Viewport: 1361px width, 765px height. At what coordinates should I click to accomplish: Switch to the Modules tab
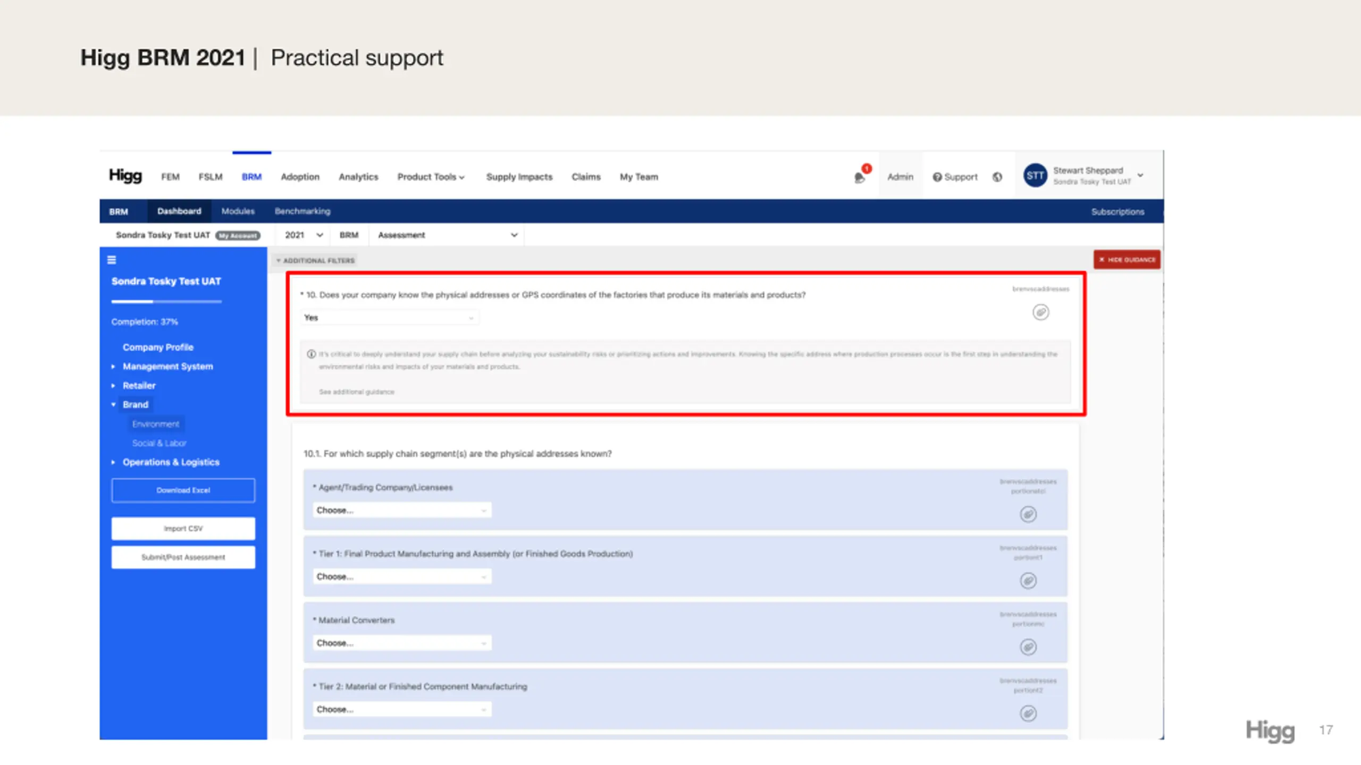(238, 211)
